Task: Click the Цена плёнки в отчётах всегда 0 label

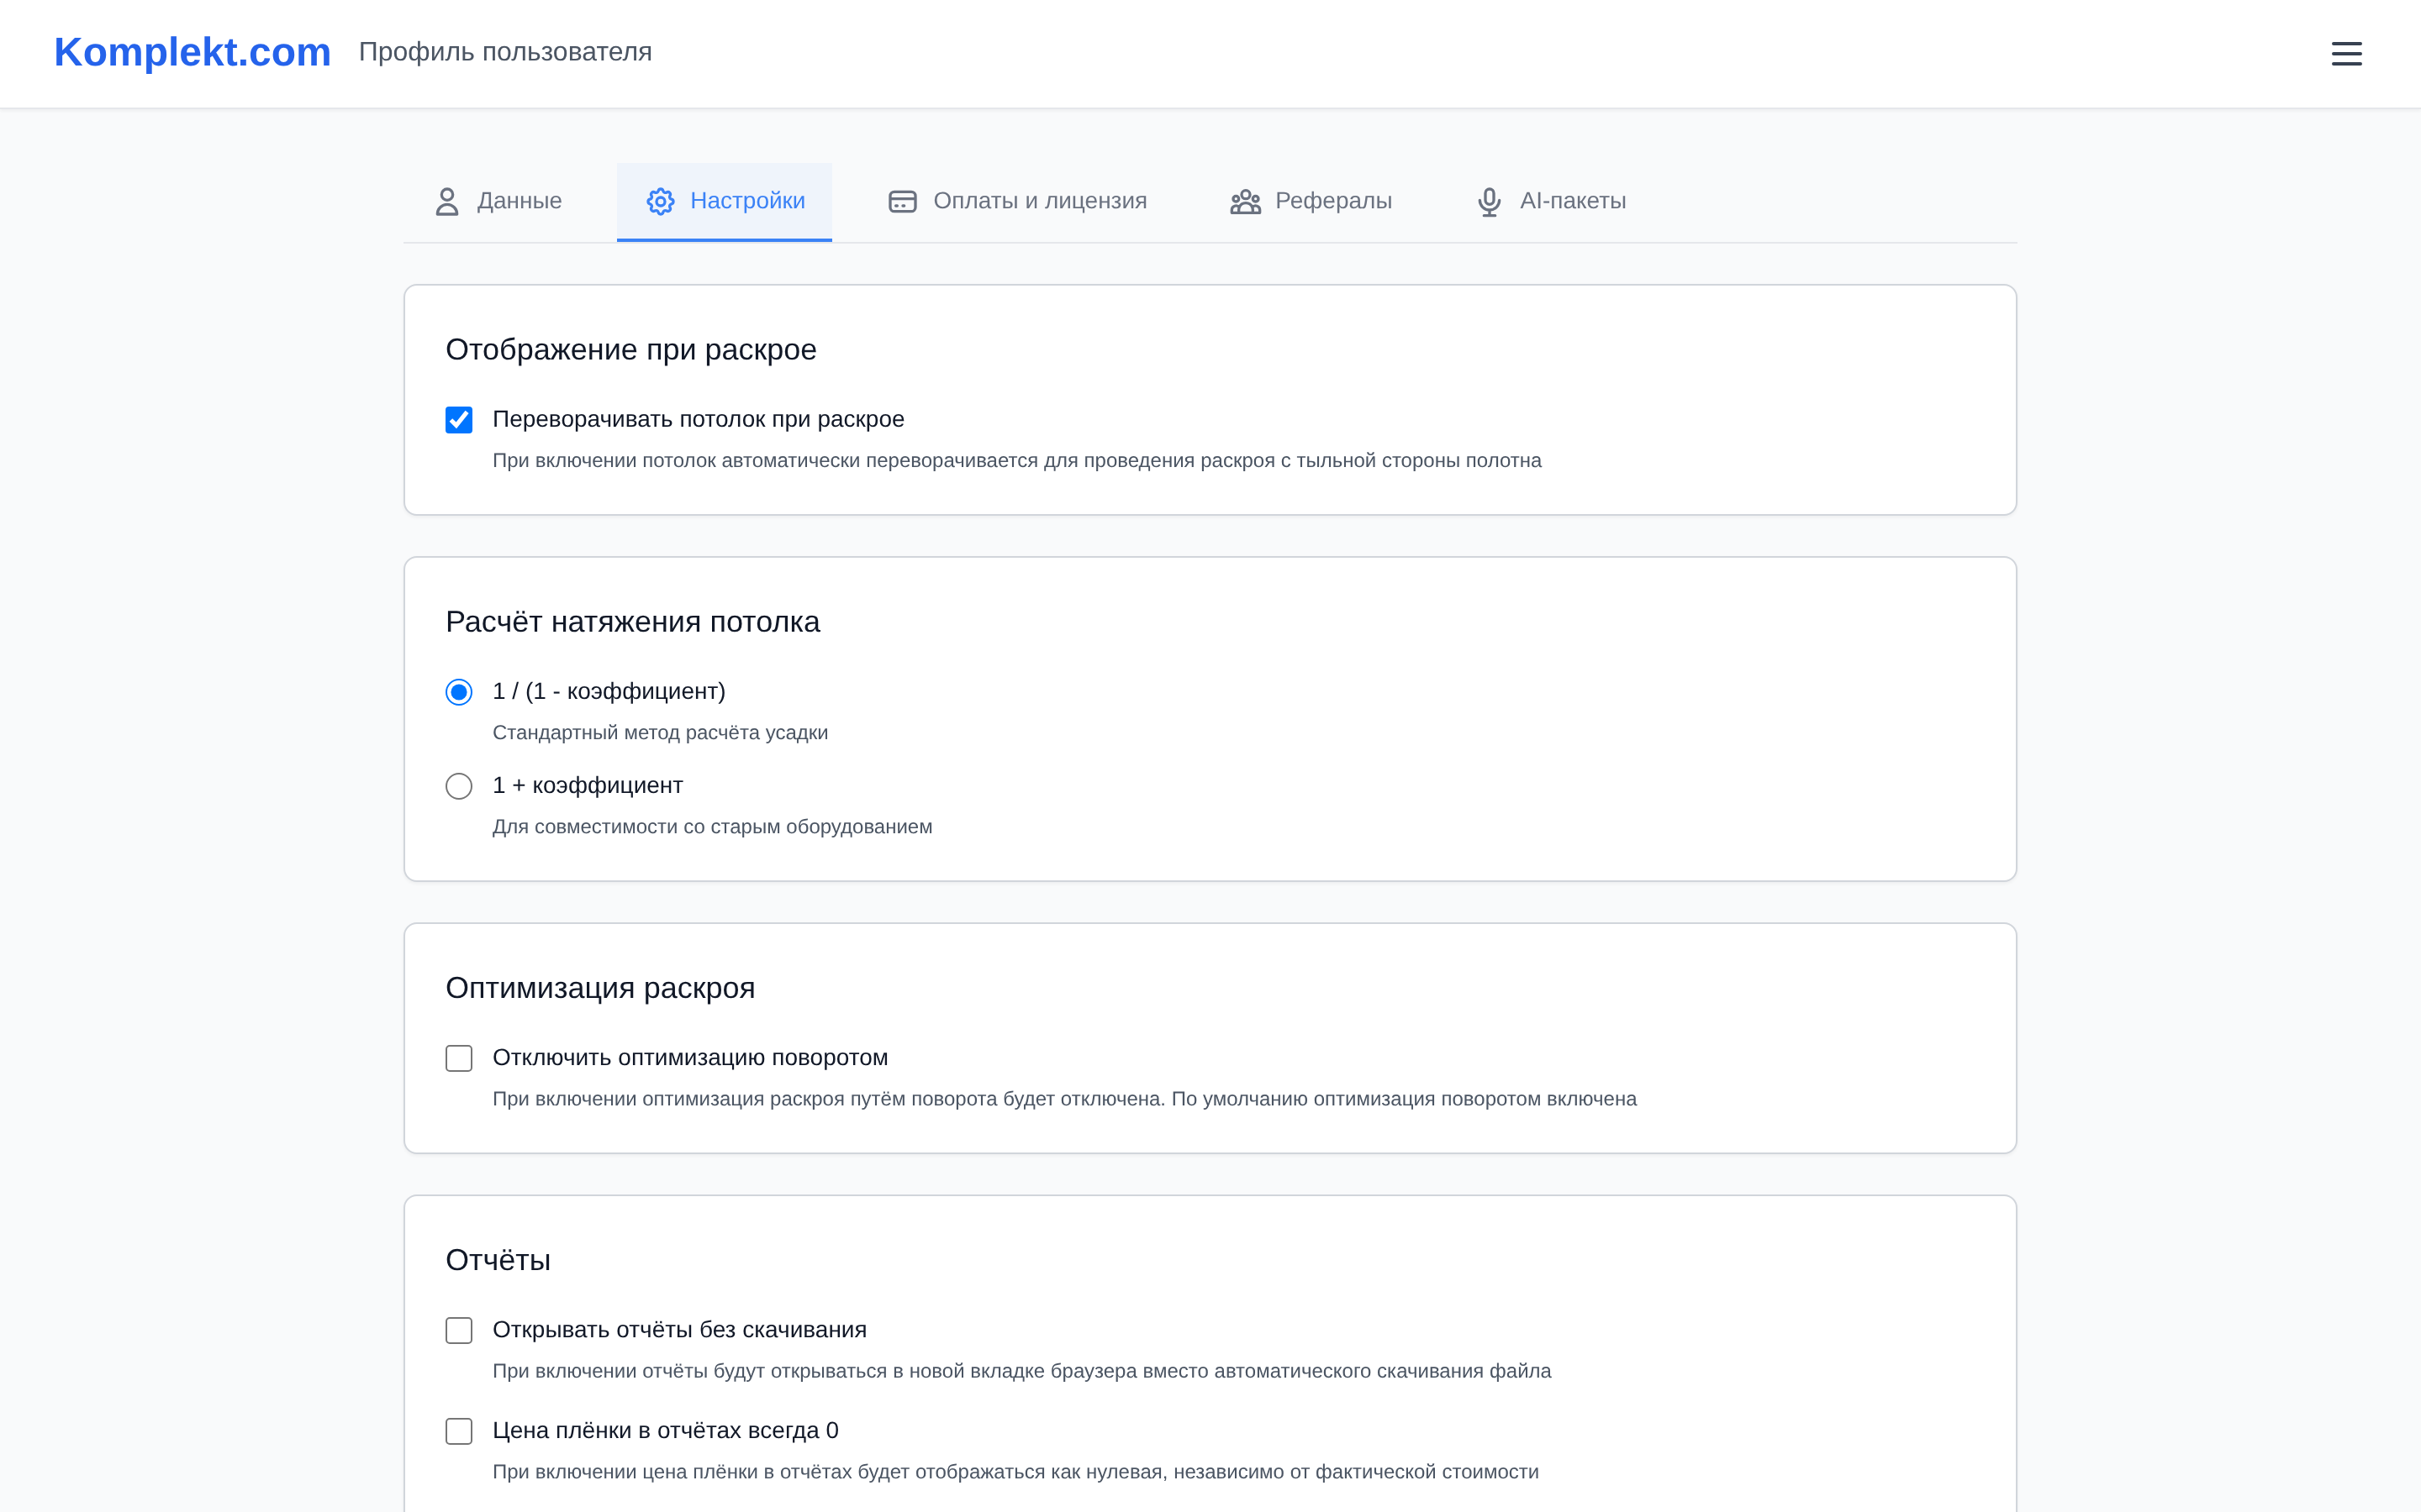Action: [x=665, y=1430]
